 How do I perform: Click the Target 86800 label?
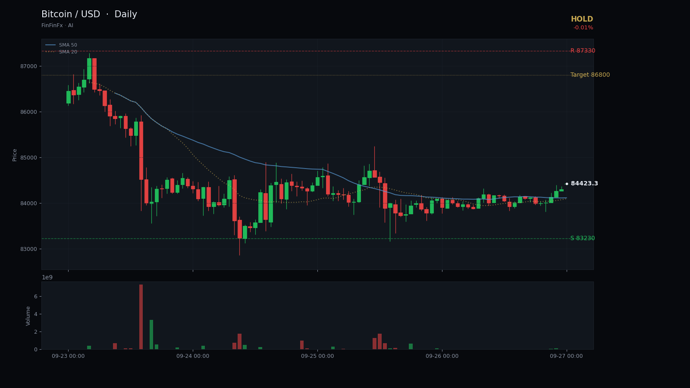point(590,75)
